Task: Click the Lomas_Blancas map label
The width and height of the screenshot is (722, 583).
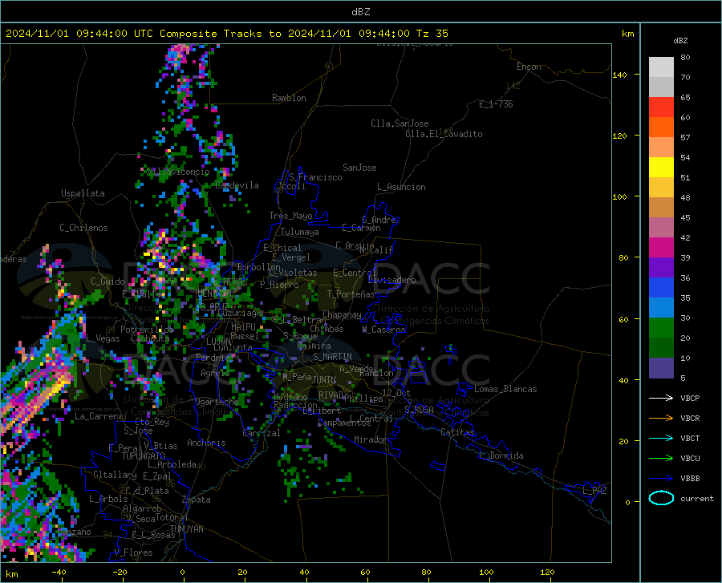Action: pos(505,389)
